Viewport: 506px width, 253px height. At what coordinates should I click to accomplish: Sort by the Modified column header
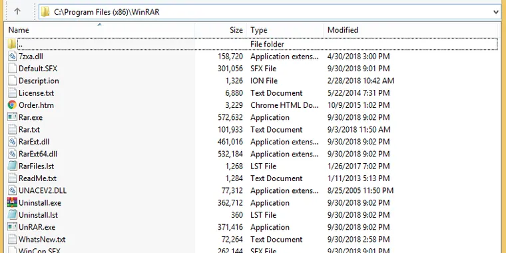pyautogui.click(x=343, y=30)
